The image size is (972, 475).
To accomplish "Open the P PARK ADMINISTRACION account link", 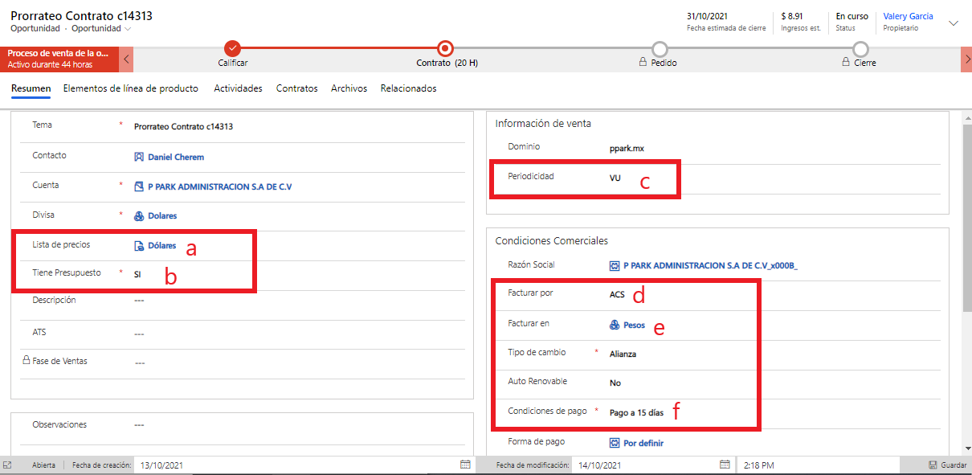I will (x=219, y=186).
